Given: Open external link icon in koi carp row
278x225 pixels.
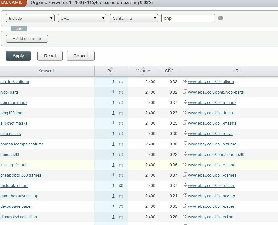Looking at the screenshot, I should pos(185,165).
